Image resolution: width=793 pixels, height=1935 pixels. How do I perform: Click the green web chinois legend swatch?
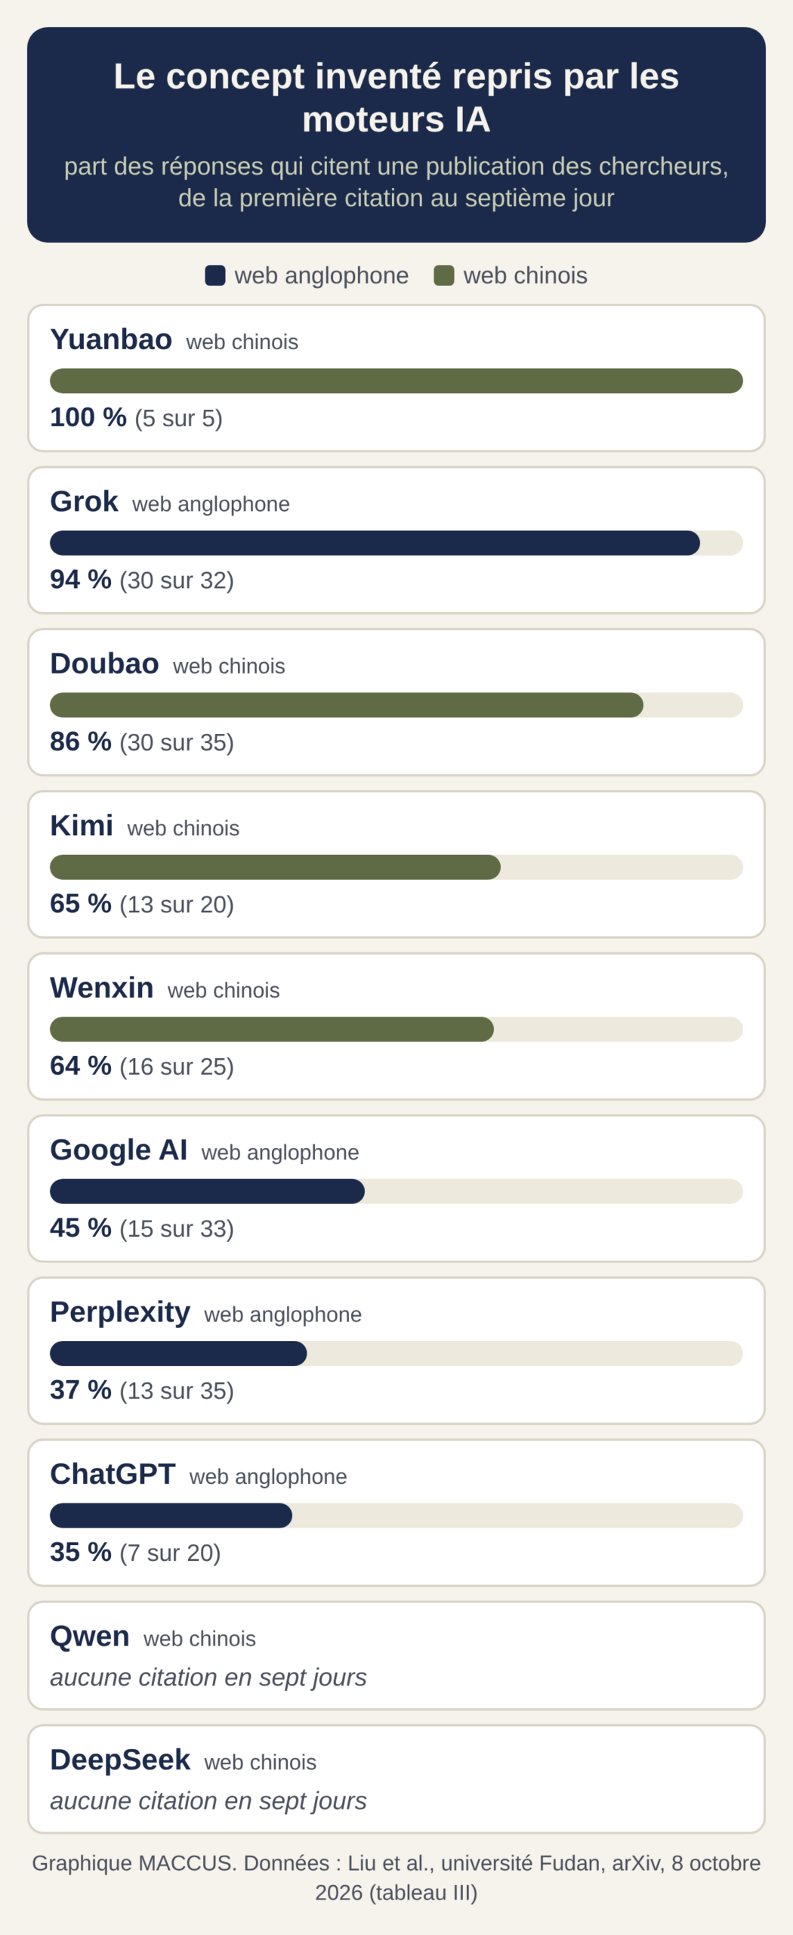444,276
